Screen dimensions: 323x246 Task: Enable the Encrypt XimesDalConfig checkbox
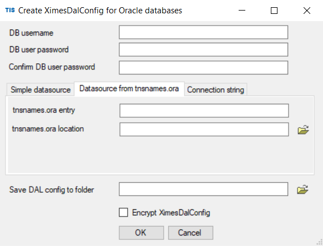click(x=123, y=213)
